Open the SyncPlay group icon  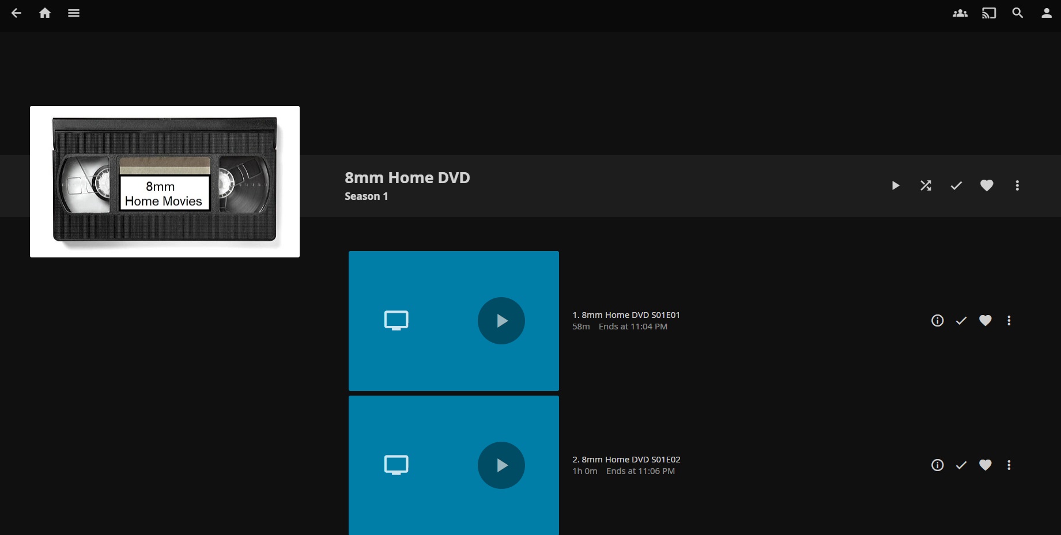[x=960, y=13]
